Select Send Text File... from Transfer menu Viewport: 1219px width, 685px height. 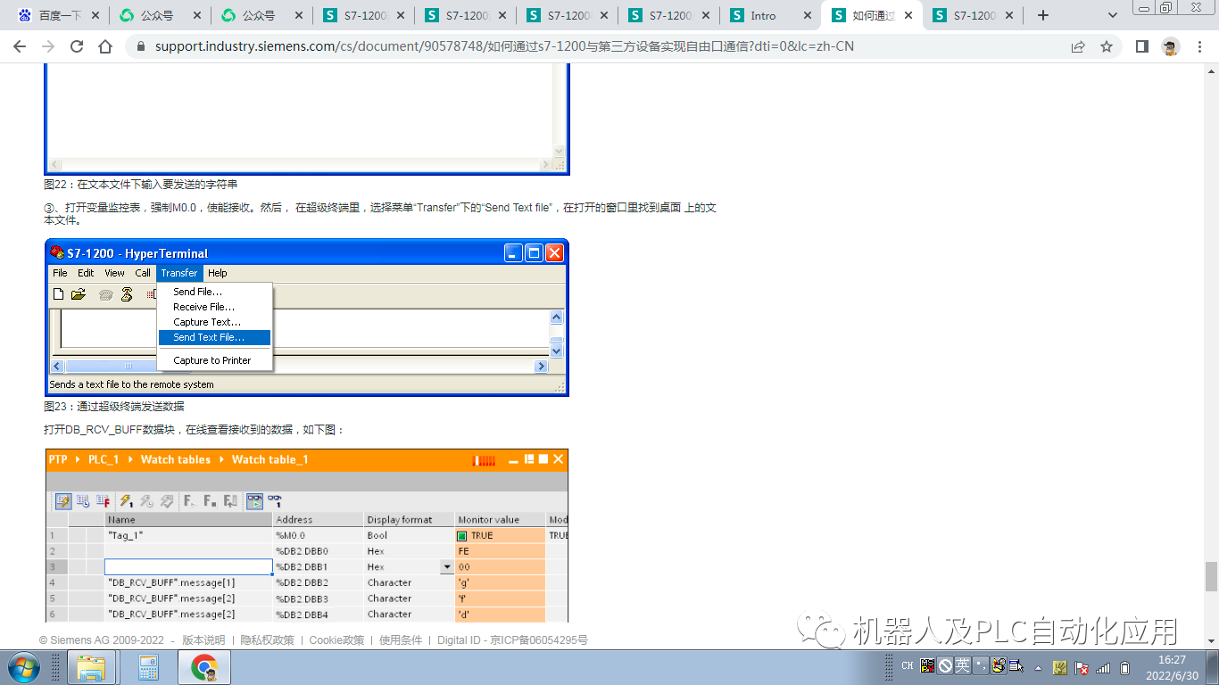tap(214, 337)
